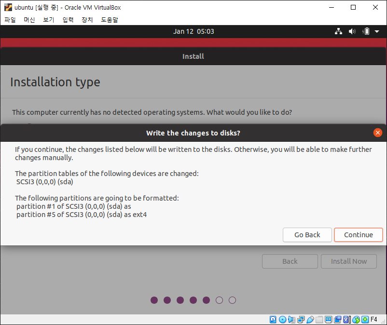Click the 'partition #1 of SCSI3' line
387x325 pixels.
[x=73, y=206]
